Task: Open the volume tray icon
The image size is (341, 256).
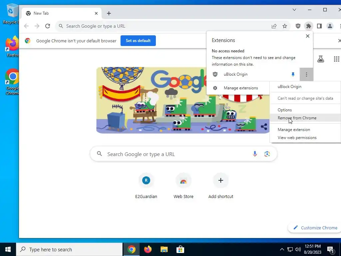Action: tap(298, 249)
